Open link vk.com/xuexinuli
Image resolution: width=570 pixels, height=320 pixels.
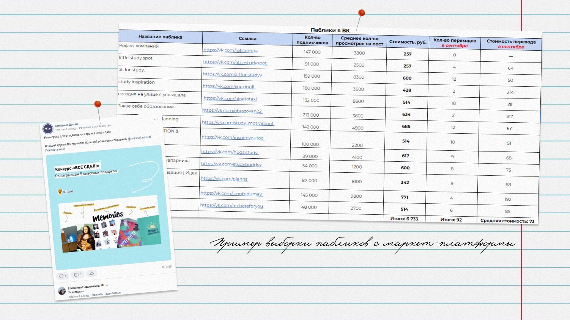tap(229, 86)
